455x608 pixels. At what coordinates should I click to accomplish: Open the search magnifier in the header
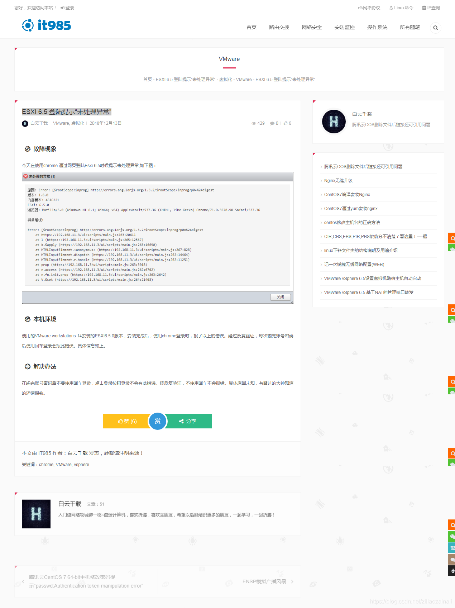coord(435,28)
